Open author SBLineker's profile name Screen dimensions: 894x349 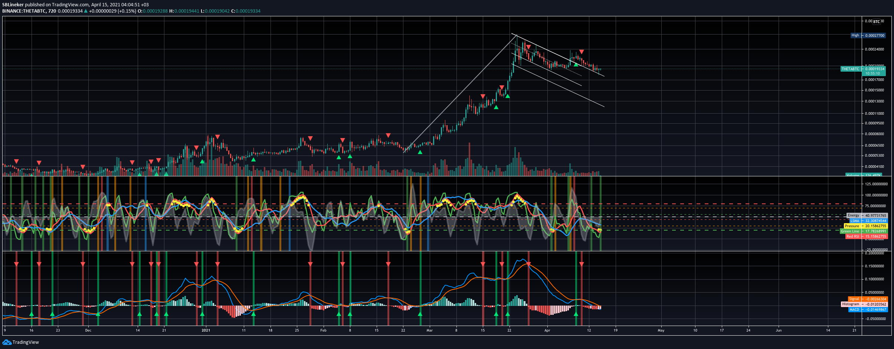tap(13, 5)
